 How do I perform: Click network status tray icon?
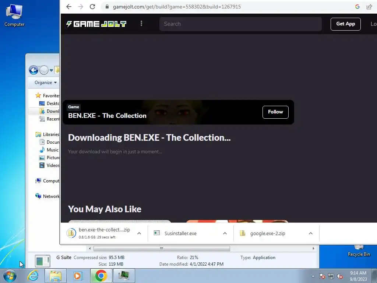click(x=331, y=276)
